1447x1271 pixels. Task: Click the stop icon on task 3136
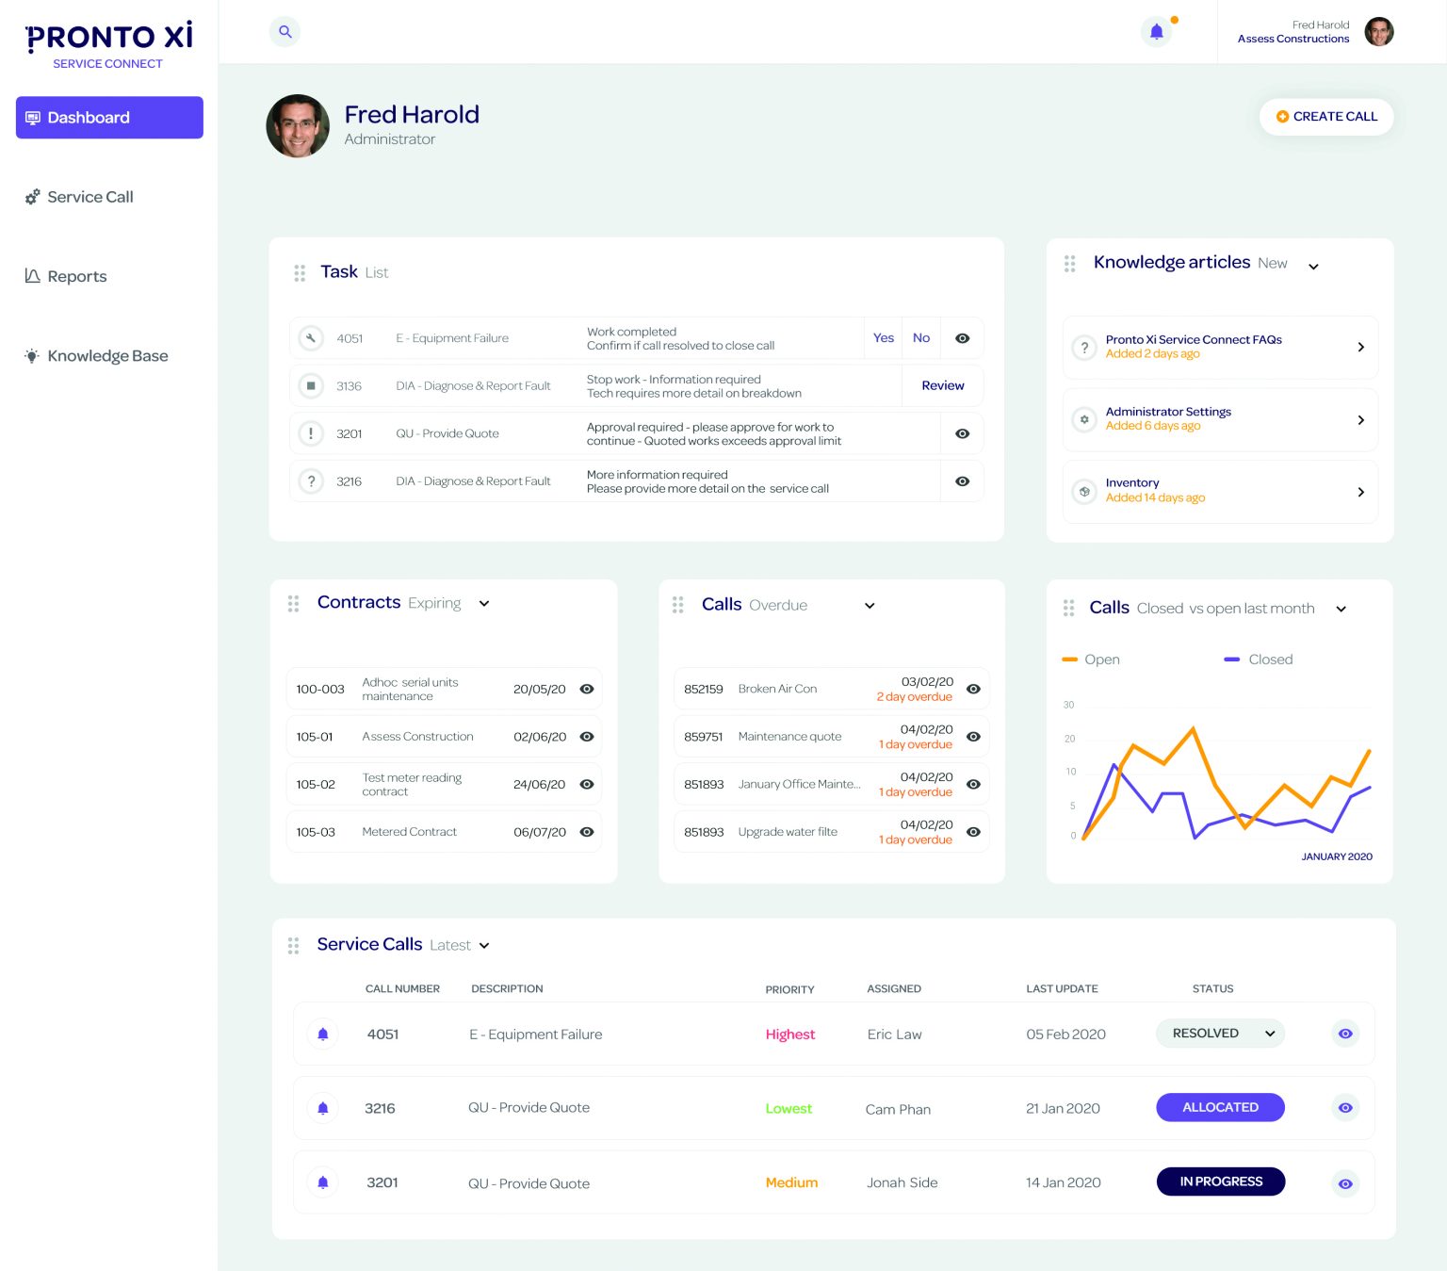(311, 386)
